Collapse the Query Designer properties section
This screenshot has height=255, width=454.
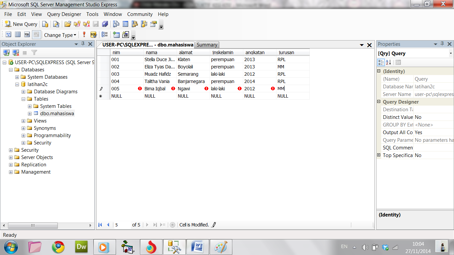[379, 102]
